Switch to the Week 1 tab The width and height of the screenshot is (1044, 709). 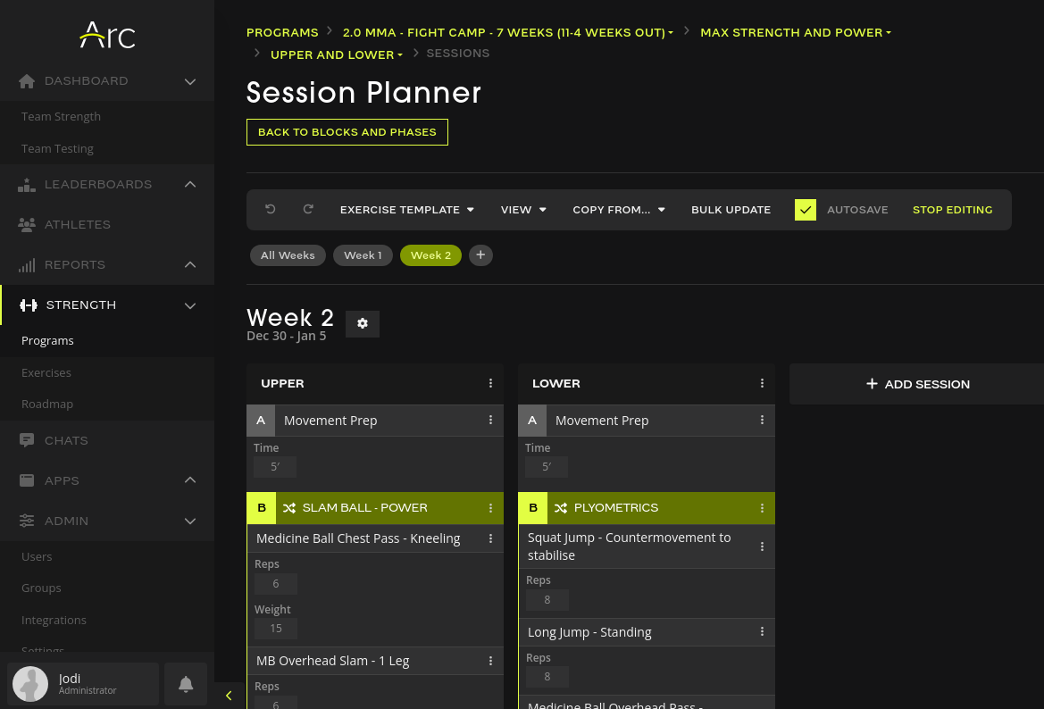363,255
